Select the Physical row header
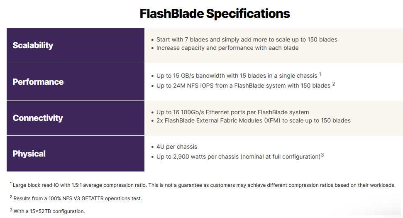The image size is (403, 218). pyautogui.click(x=75, y=154)
